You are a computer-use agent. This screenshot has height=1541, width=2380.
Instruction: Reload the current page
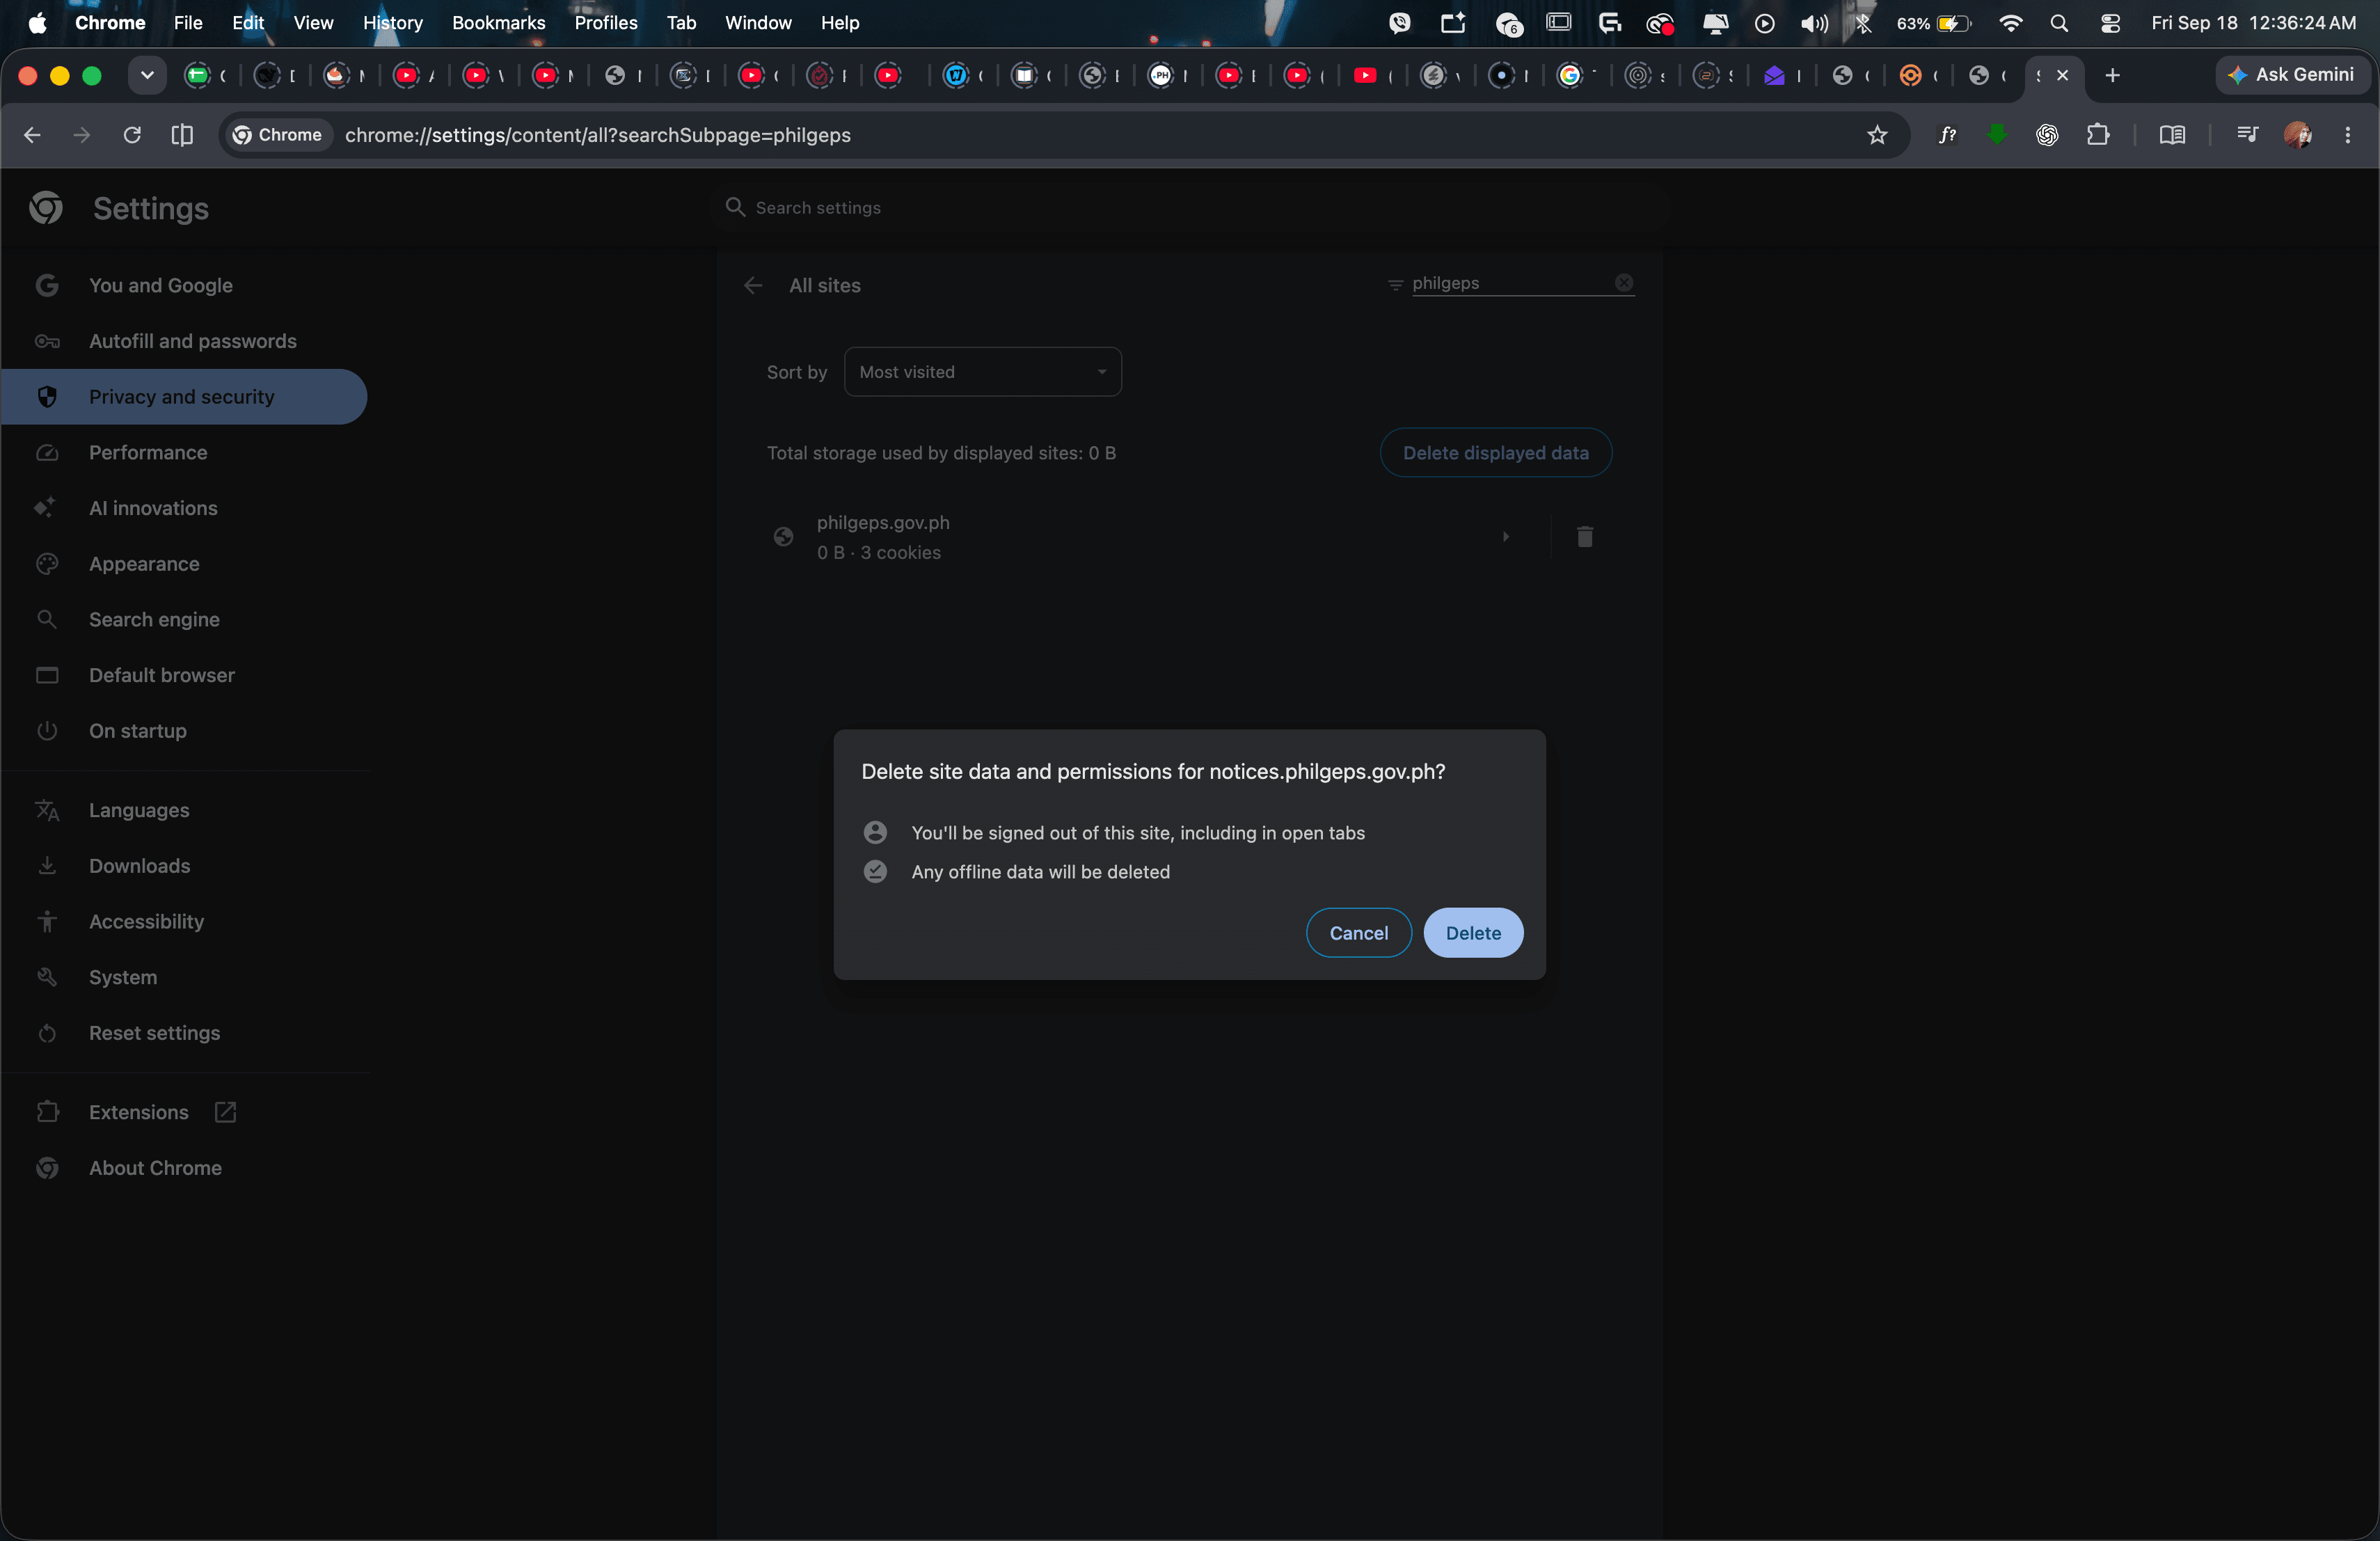[x=132, y=135]
